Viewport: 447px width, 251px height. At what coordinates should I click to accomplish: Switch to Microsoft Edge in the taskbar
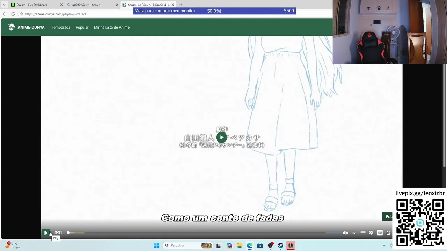point(250,245)
